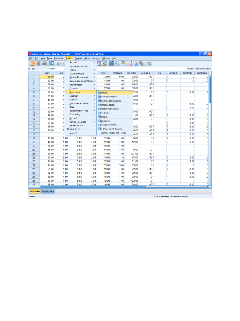
Task: Click the Open data document folder icon
Action: pyautogui.click(x=32, y=63)
